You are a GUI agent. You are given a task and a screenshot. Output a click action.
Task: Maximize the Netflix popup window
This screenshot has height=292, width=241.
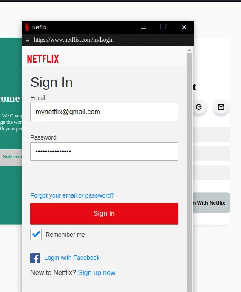pyautogui.click(x=163, y=27)
